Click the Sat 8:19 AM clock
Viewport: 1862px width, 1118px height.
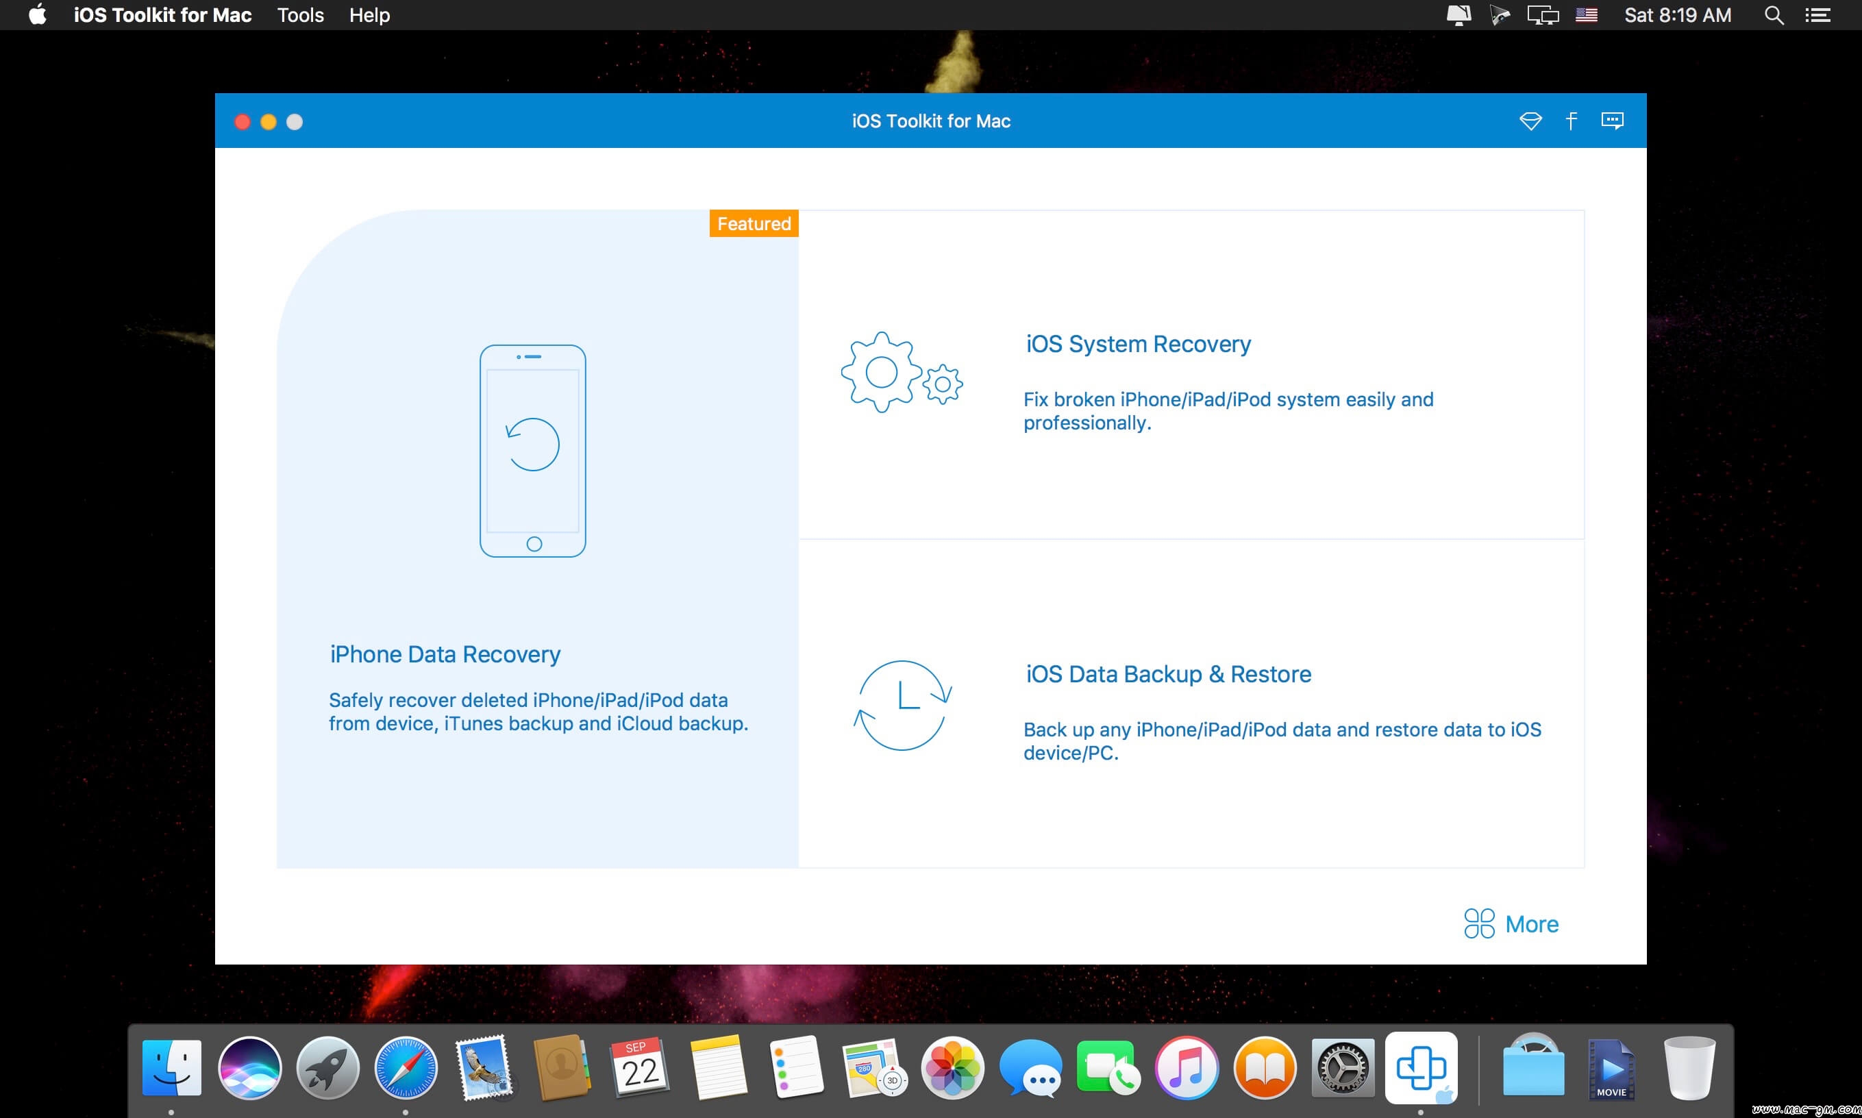click(1678, 15)
